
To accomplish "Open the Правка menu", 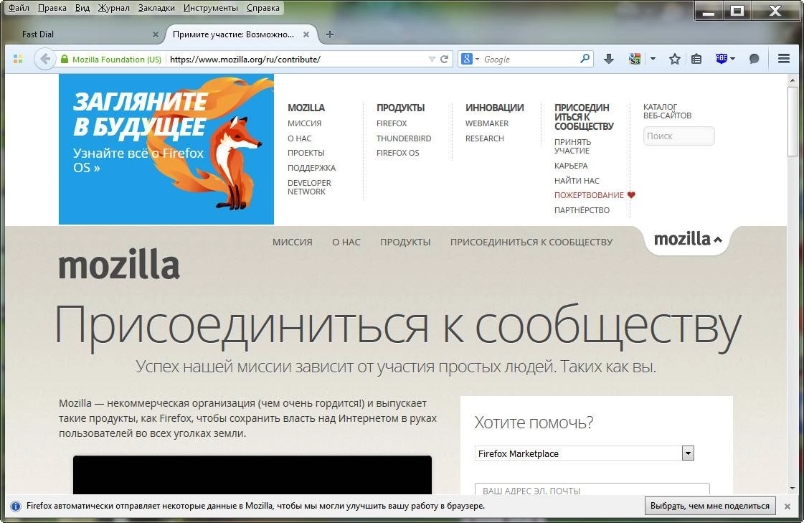I will coord(52,8).
